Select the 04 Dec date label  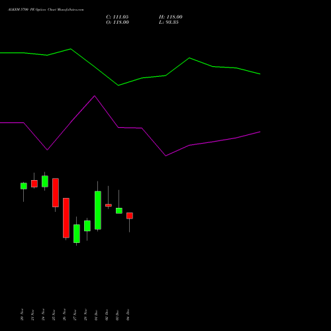tap(128, 314)
